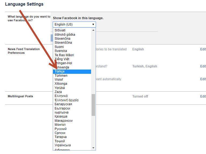Click the scroll down arrow in language list
Viewport: 206px width, 154px height.
[x=93, y=148]
